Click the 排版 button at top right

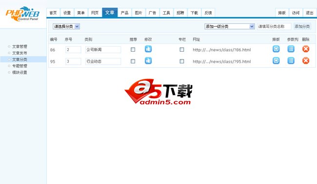282,13
